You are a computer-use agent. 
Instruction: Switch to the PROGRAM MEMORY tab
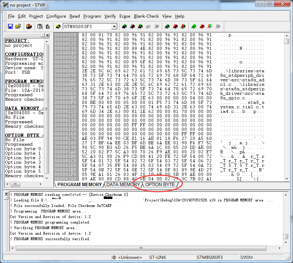80,184
